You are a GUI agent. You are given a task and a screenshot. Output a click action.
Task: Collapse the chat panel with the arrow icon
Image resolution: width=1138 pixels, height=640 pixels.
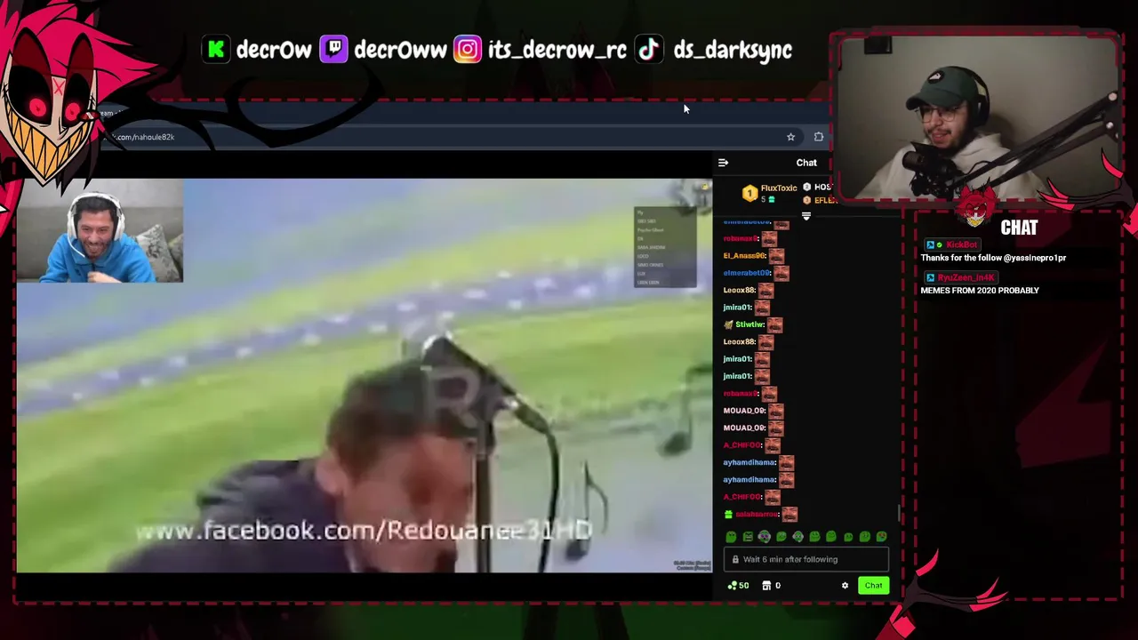[723, 163]
